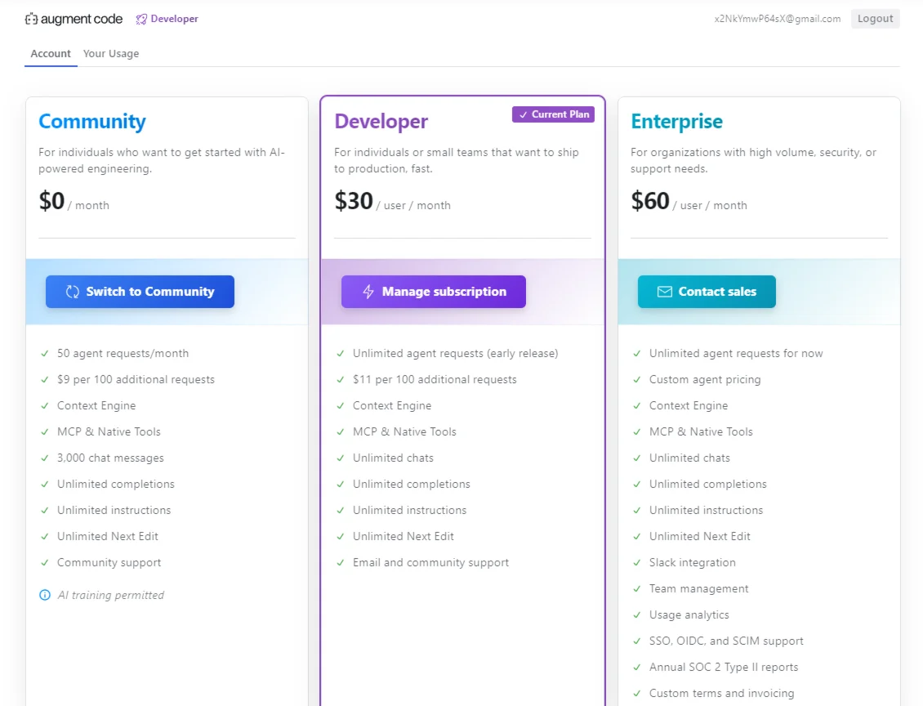The height and width of the screenshot is (706, 923).
Task: Click checkmark next to Custom terms and invoicing
Action: click(637, 693)
